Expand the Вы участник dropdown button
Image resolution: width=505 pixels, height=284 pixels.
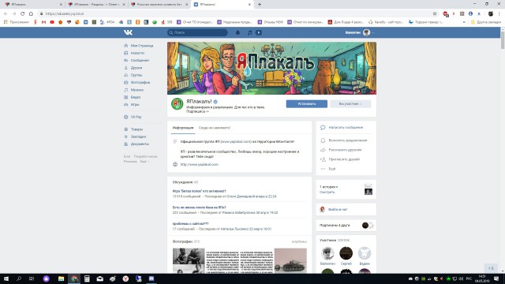[x=350, y=103]
